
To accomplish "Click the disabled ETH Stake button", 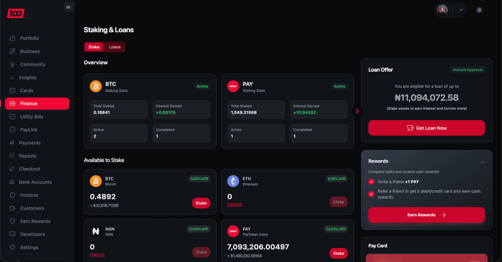I will [x=338, y=202].
